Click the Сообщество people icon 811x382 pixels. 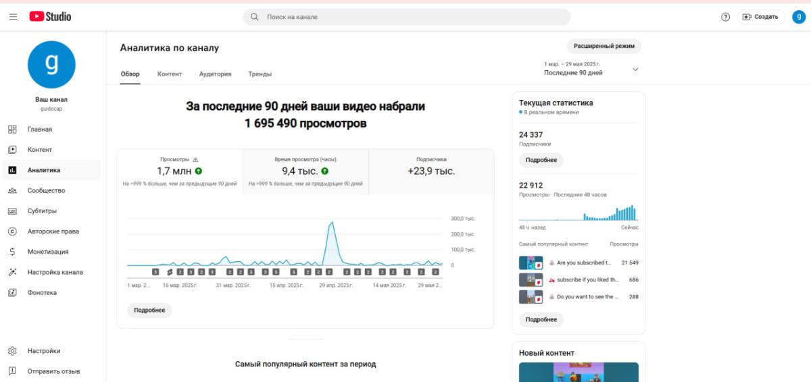pos(12,190)
